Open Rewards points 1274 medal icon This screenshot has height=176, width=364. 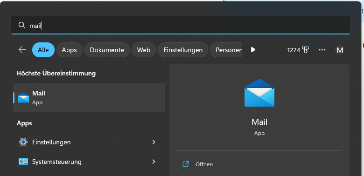298,50
